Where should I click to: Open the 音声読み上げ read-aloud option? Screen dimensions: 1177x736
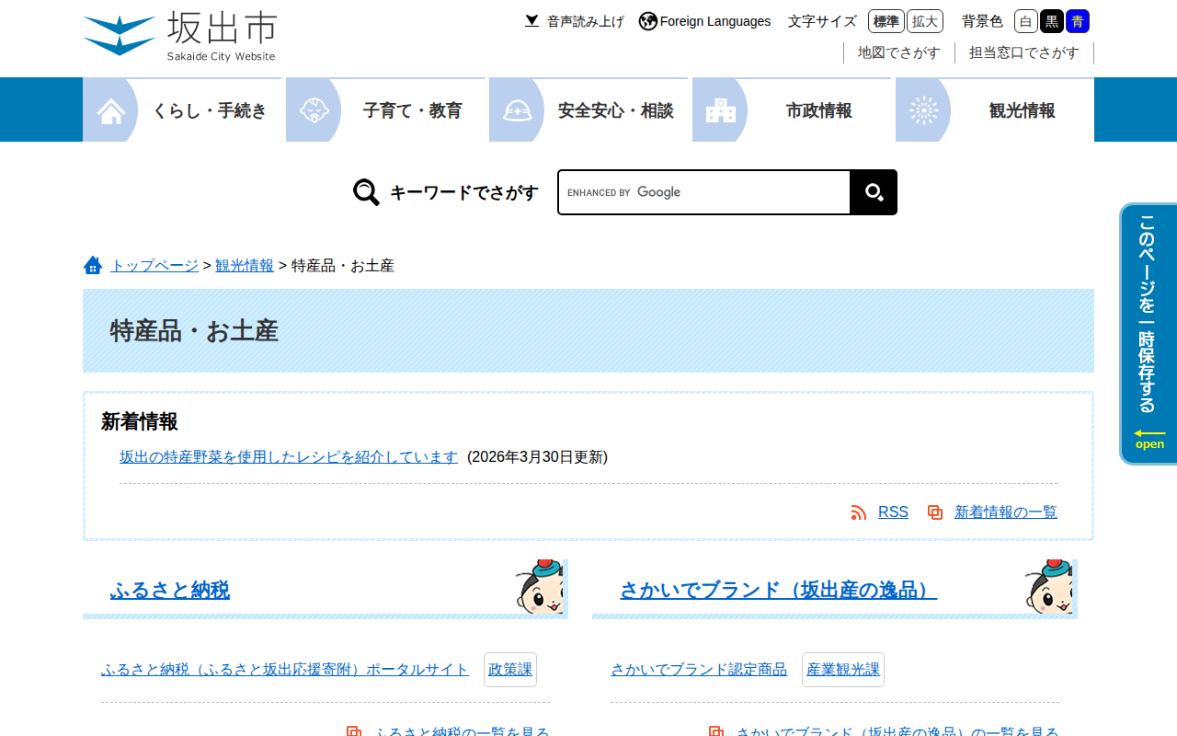(x=575, y=21)
